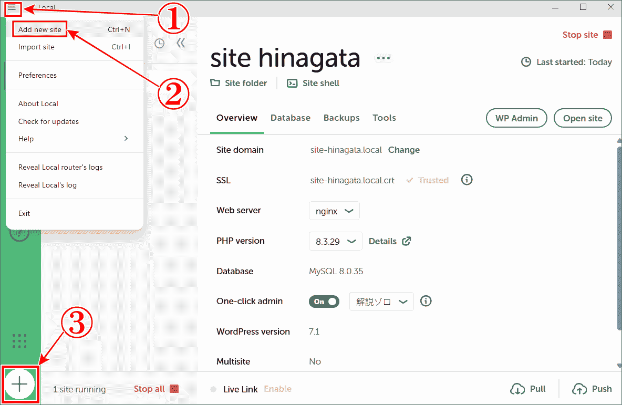This screenshot has width=622, height=405.
Task: Switch to the Backups tab
Action: tap(341, 118)
